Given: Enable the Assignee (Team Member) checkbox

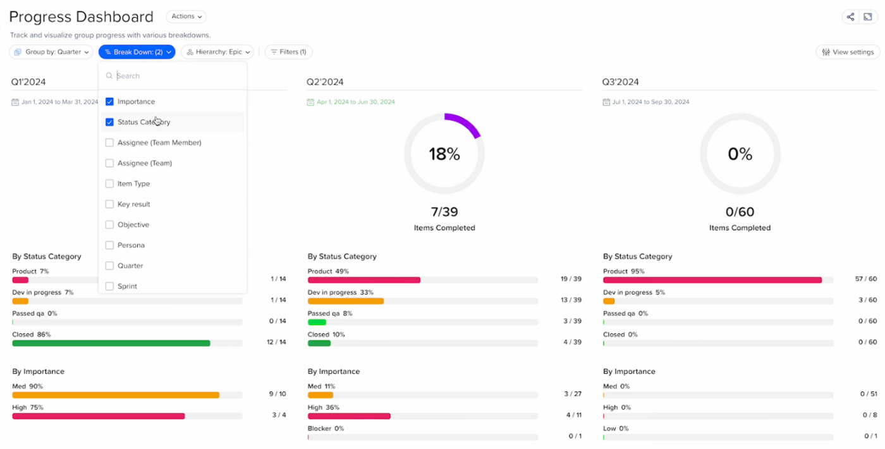Looking at the screenshot, I should 109,143.
